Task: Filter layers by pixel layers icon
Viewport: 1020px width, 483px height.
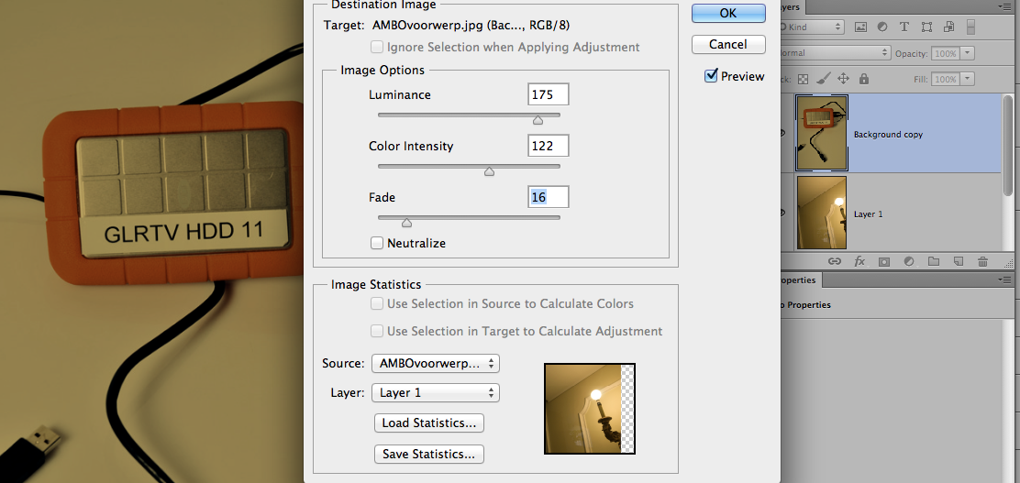Action: pyautogui.click(x=860, y=27)
